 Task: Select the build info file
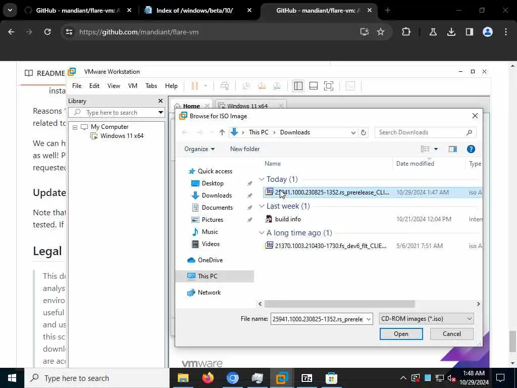tap(288, 219)
